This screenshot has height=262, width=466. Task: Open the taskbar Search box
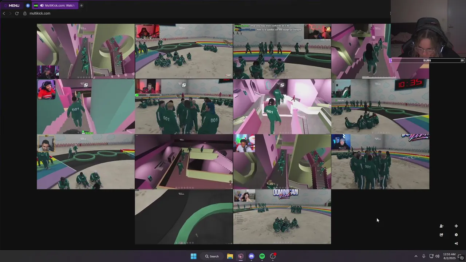pyautogui.click(x=212, y=256)
